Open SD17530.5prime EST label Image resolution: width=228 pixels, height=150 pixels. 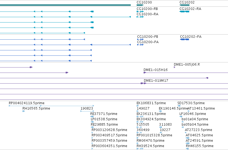(x=191, y=103)
